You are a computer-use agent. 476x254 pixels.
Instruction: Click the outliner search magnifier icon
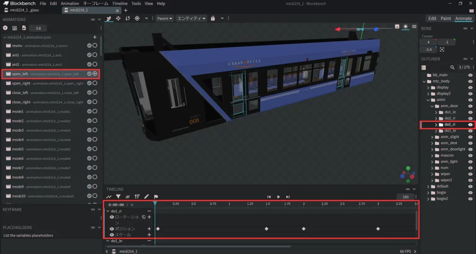click(x=452, y=67)
